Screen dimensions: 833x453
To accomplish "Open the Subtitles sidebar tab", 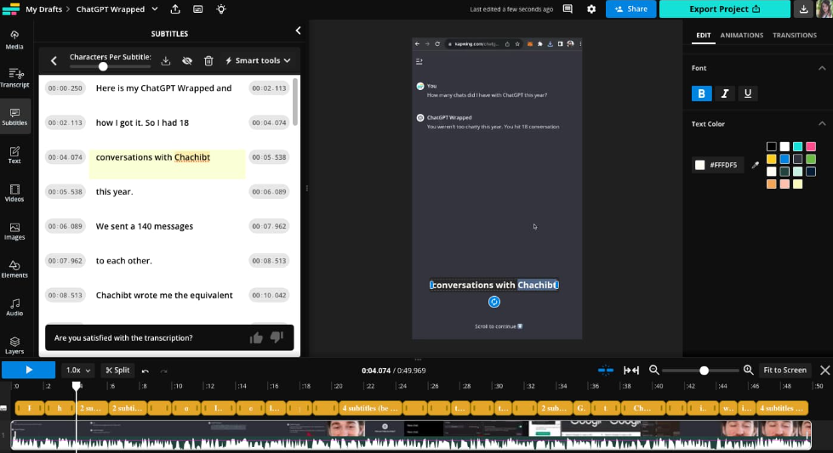I will (14, 116).
